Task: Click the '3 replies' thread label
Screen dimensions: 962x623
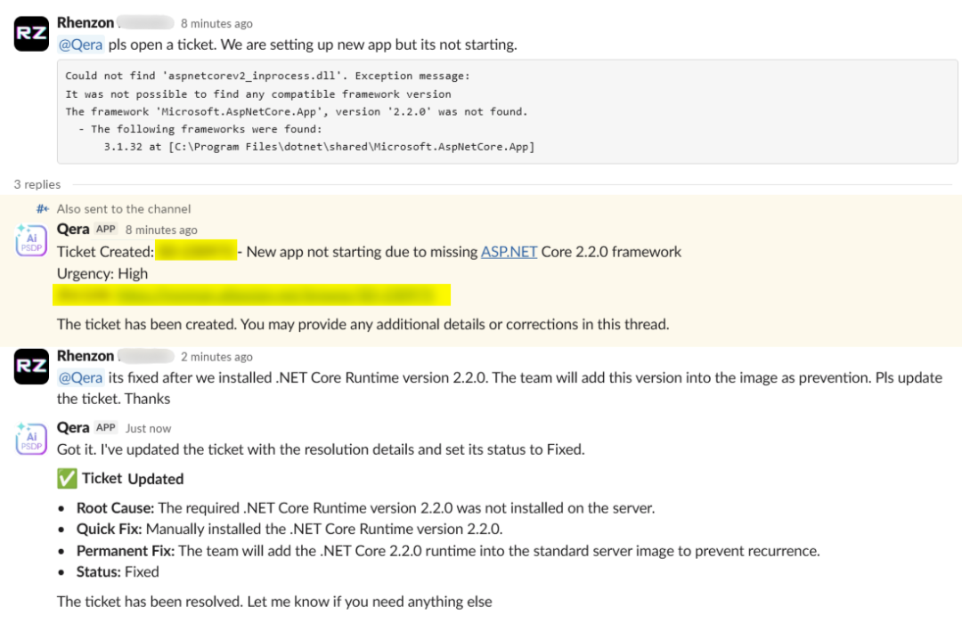Action: click(x=37, y=184)
